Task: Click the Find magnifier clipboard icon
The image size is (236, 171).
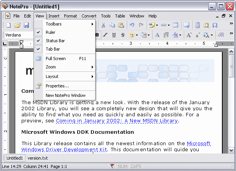Action: coord(206,25)
